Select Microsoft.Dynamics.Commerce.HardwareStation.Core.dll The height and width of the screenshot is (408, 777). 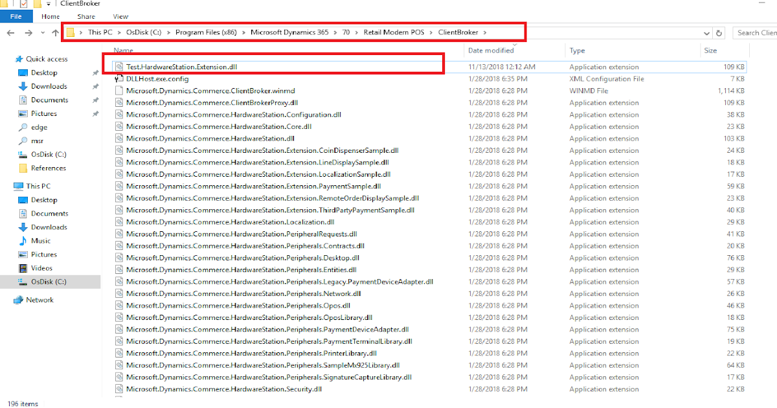click(219, 126)
